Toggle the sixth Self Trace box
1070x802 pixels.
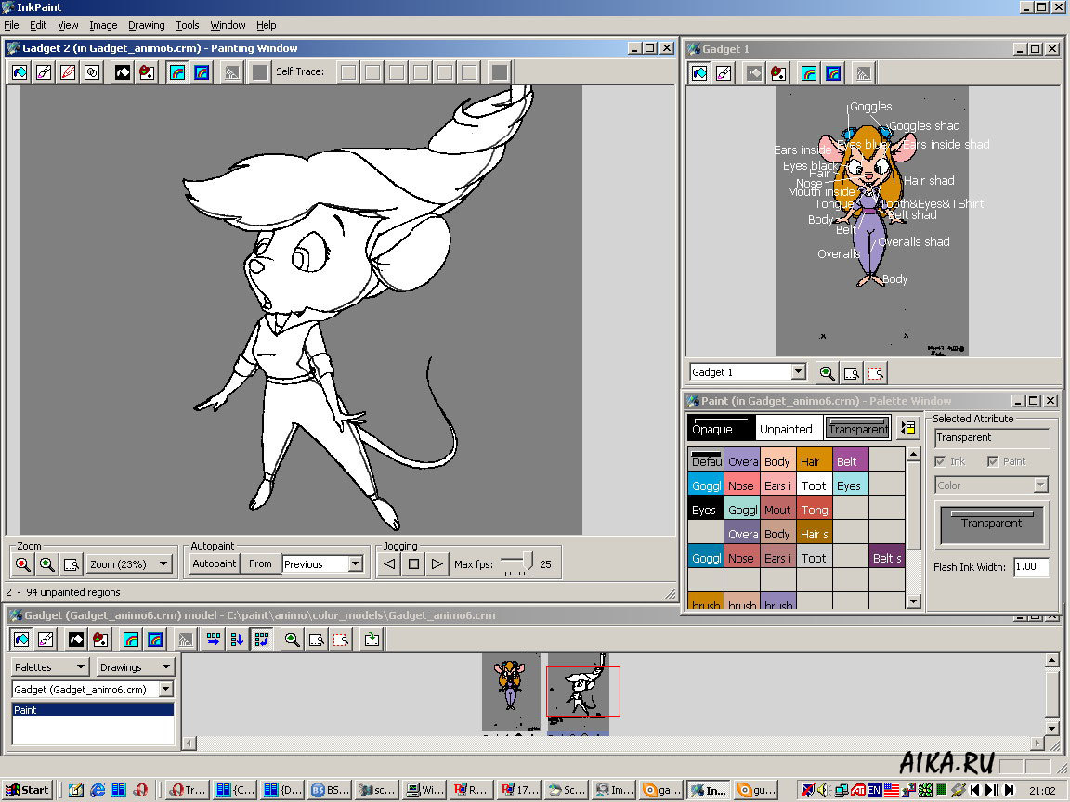pos(469,72)
